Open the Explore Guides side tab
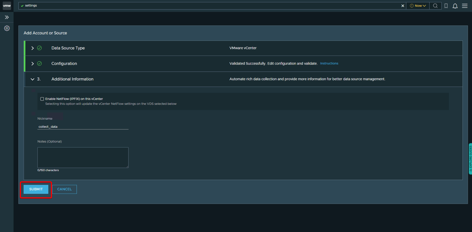Screen dimensions: 472x232 470,158
